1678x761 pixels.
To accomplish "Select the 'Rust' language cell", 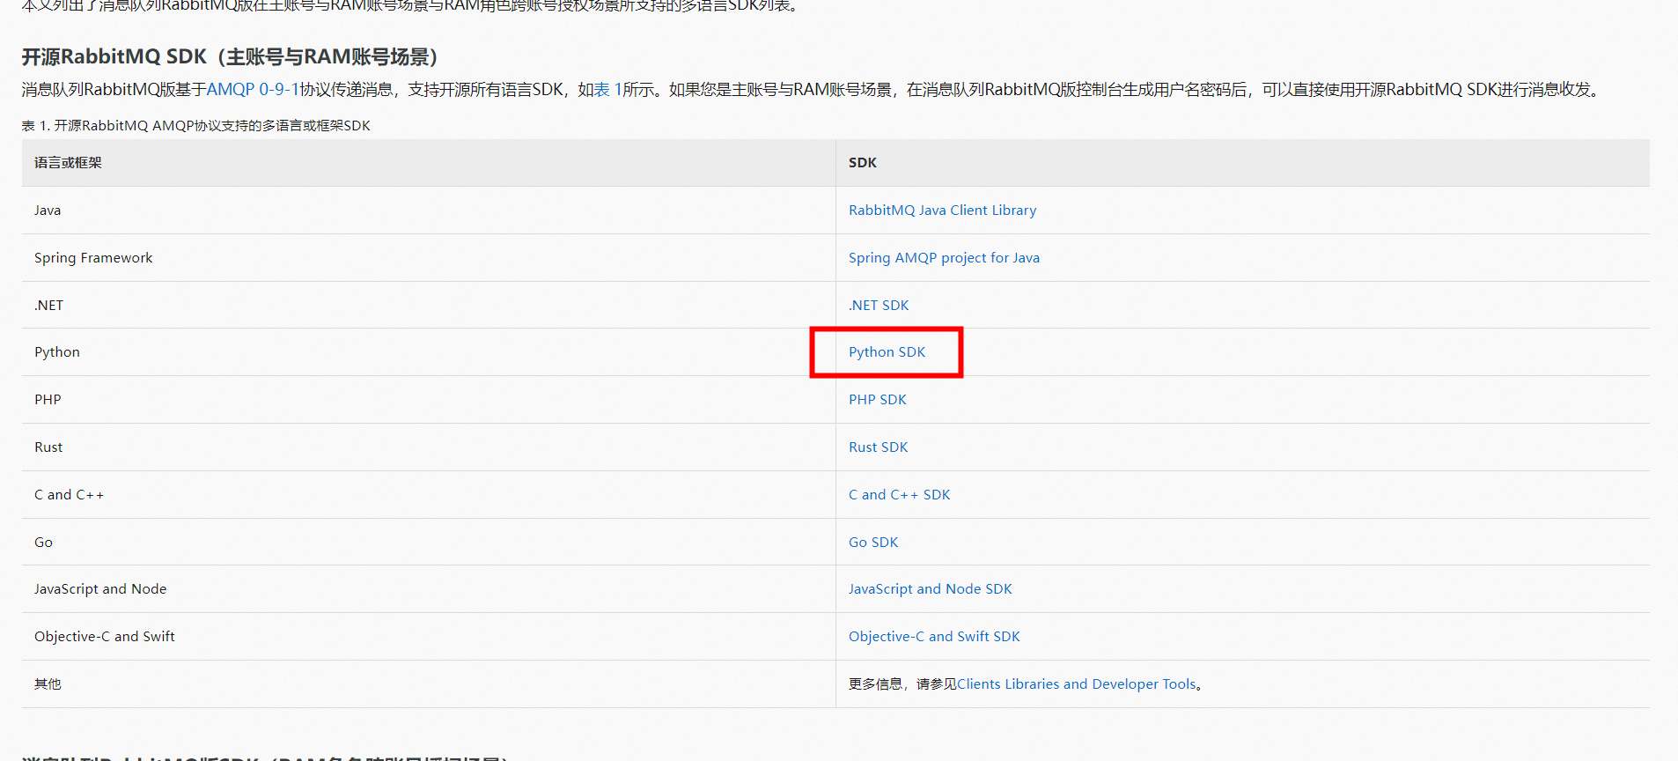I will point(429,447).
